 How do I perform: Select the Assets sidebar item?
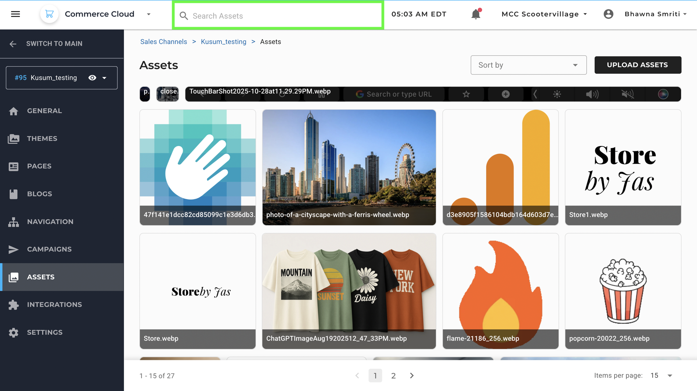point(62,277)
